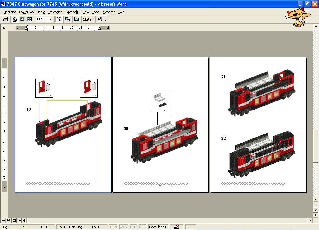Open the 39% zoom dropdown
The image size is (319, 230).
(x=51, y=19)
